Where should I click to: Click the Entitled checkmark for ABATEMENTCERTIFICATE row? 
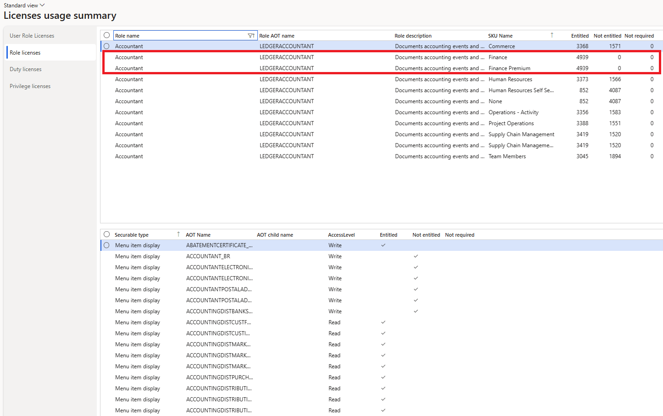(383, 245)
